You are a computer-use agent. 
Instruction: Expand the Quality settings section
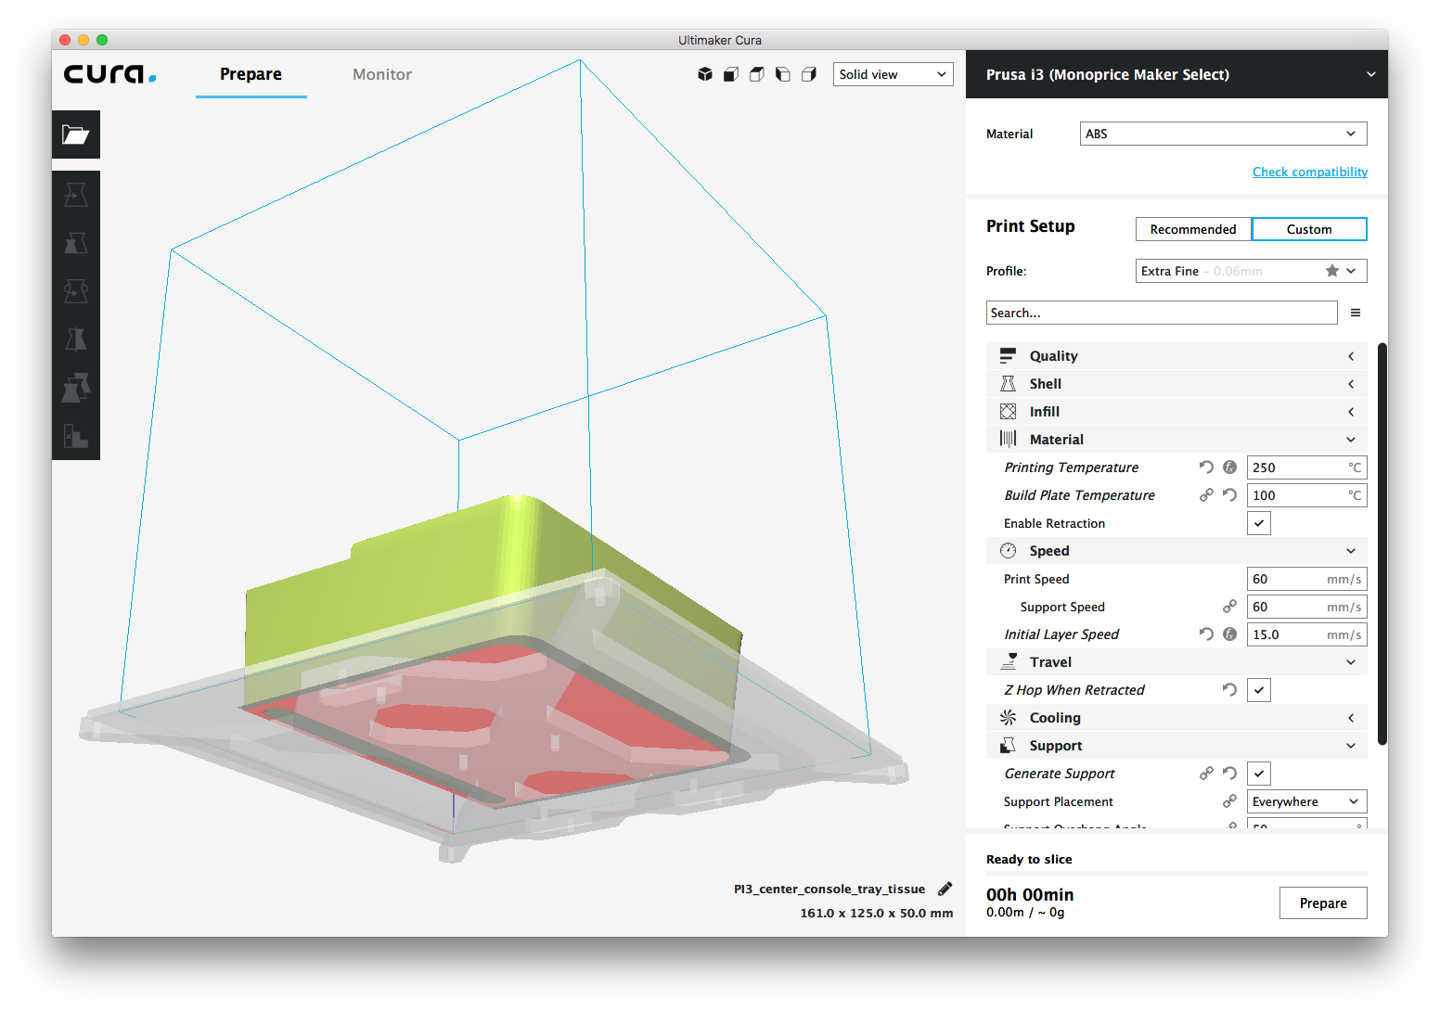point(1176,356)
